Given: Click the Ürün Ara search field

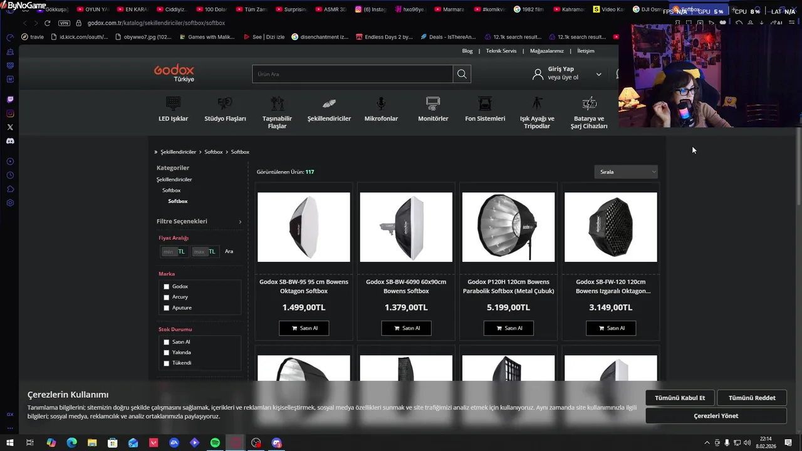Looking at the screenshot, I should 353,74.
